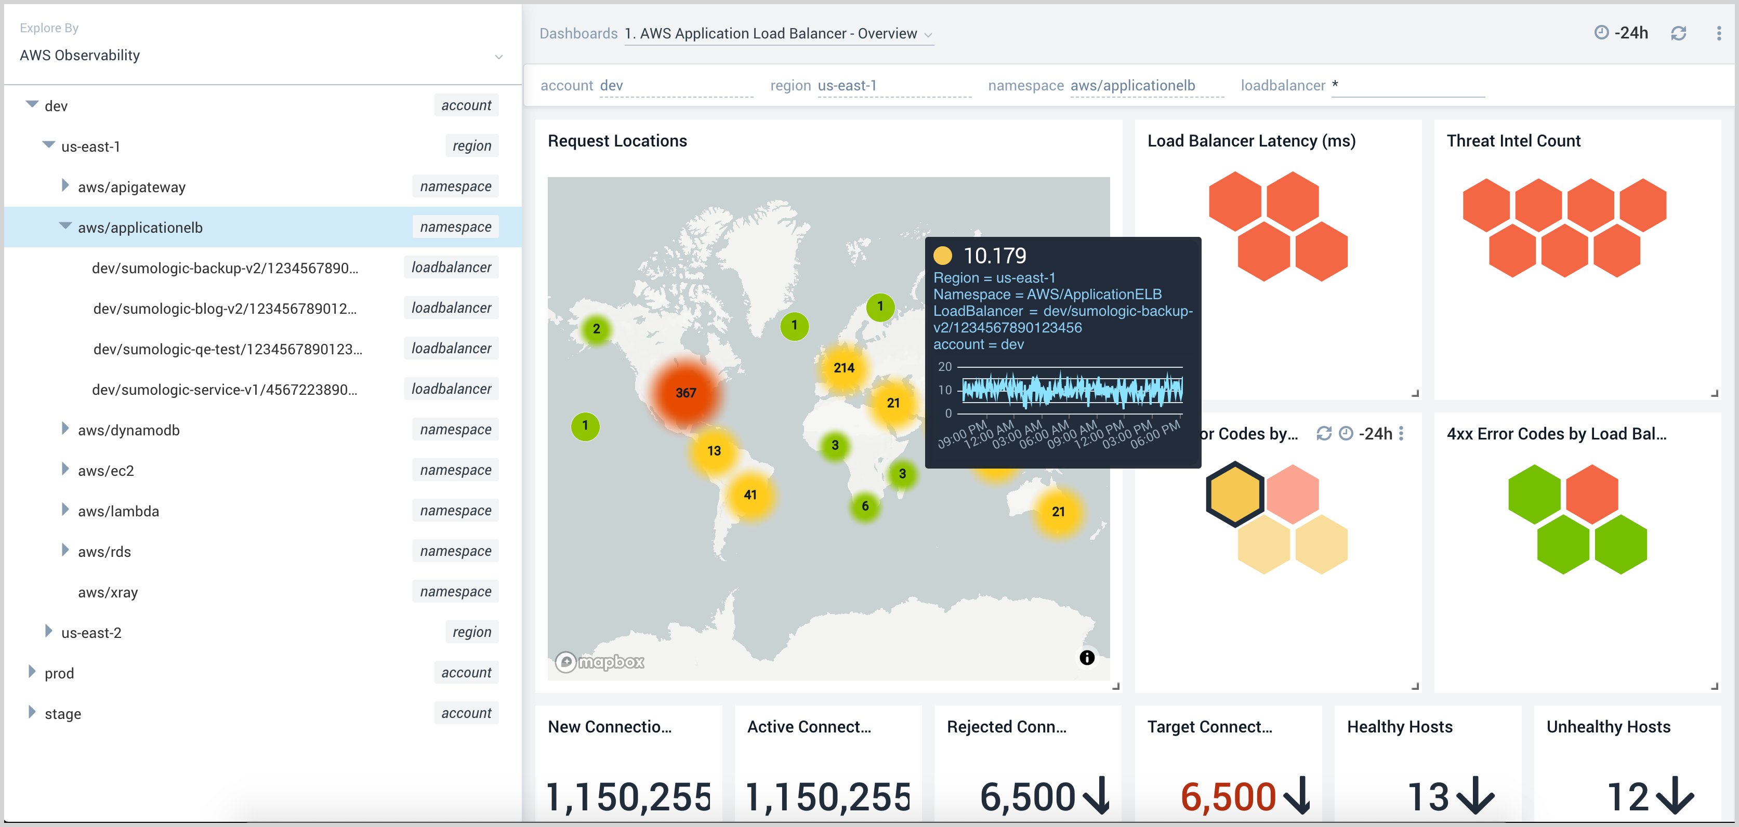Select the aws/xray namespace item
1739x827 pixels.
coord(108,592)
